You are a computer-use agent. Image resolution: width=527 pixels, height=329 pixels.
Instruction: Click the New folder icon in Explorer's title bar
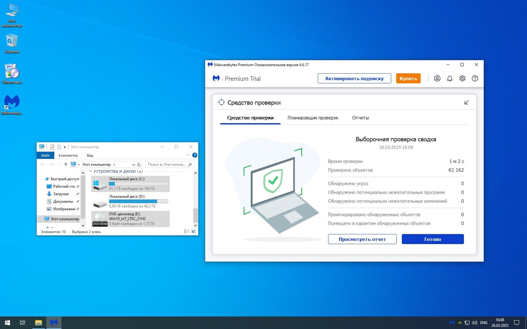pyautogui.click(x=59, y=147)
